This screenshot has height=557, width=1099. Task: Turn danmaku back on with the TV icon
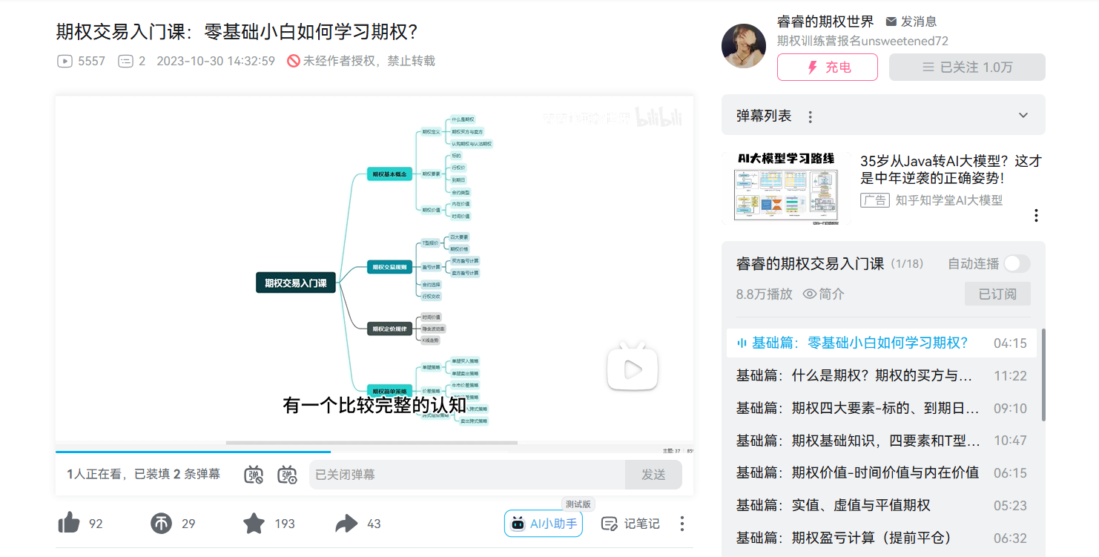(x=253, y=475)
